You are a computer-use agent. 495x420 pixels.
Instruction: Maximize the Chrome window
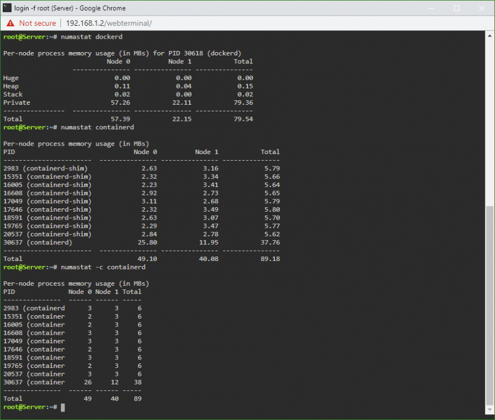click(x=456, y=8)
